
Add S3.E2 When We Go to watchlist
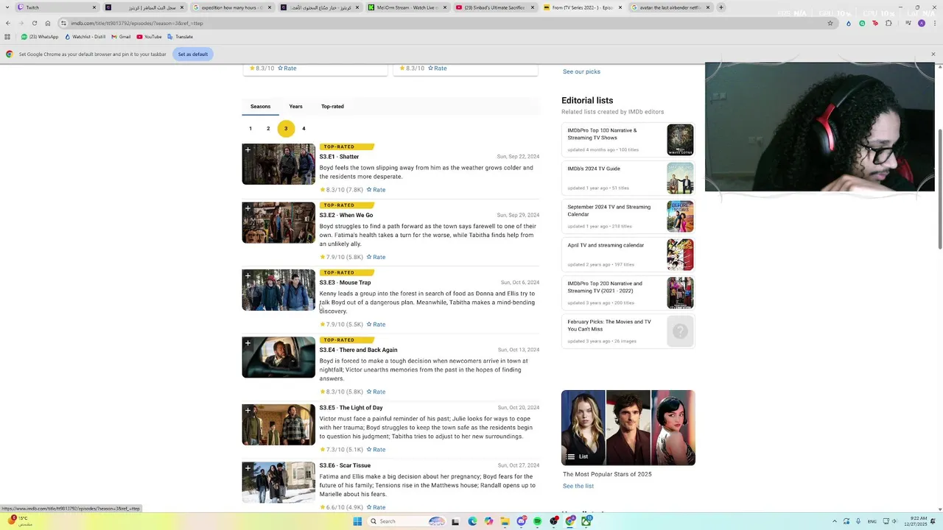click(x=248, y=209)
